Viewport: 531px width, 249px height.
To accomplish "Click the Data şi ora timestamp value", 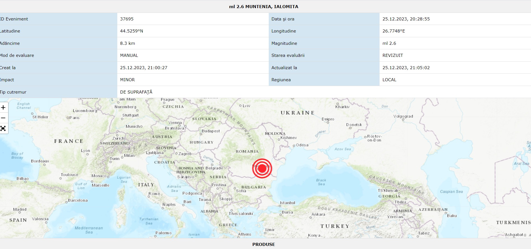I will [x=406, y=19].
